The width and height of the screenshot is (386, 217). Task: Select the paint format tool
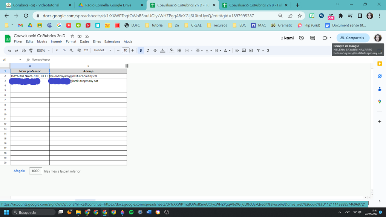(31, 50)
